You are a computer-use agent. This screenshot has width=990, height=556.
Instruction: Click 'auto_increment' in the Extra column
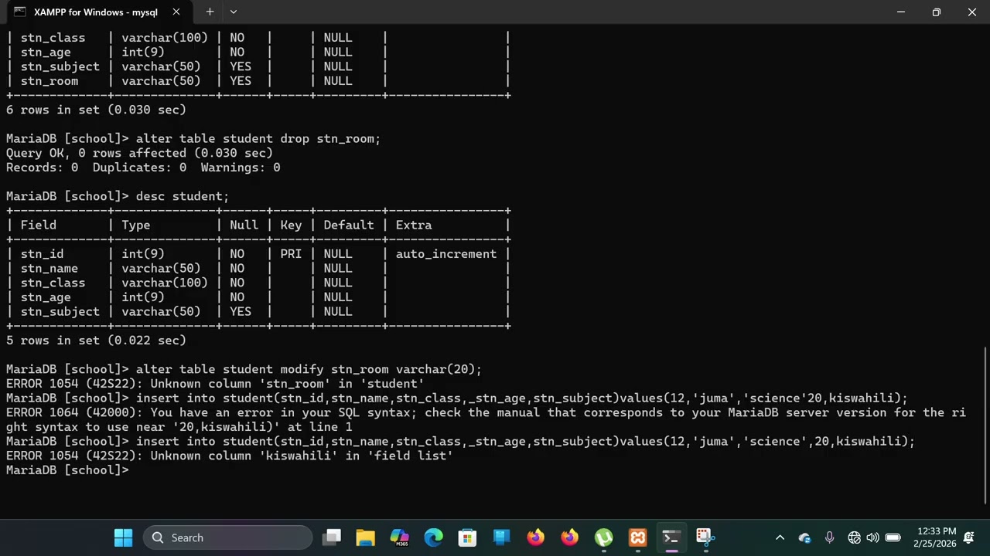click(446, 254)
